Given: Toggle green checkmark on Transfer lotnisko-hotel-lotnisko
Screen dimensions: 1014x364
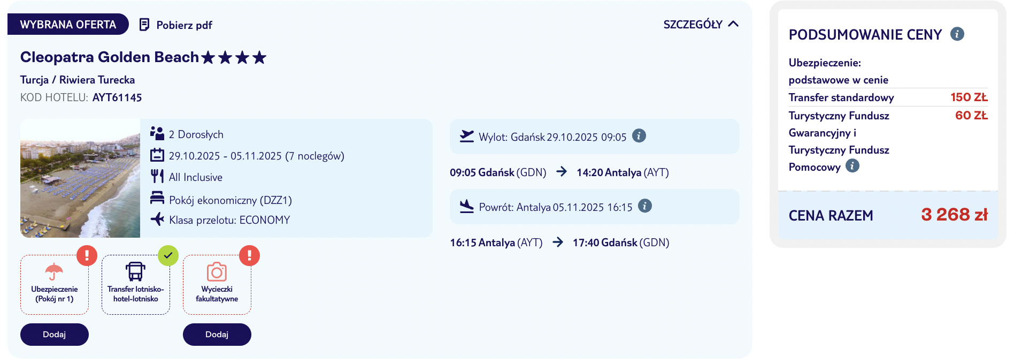Looking at the screenshot, I should tap(168, 256).
